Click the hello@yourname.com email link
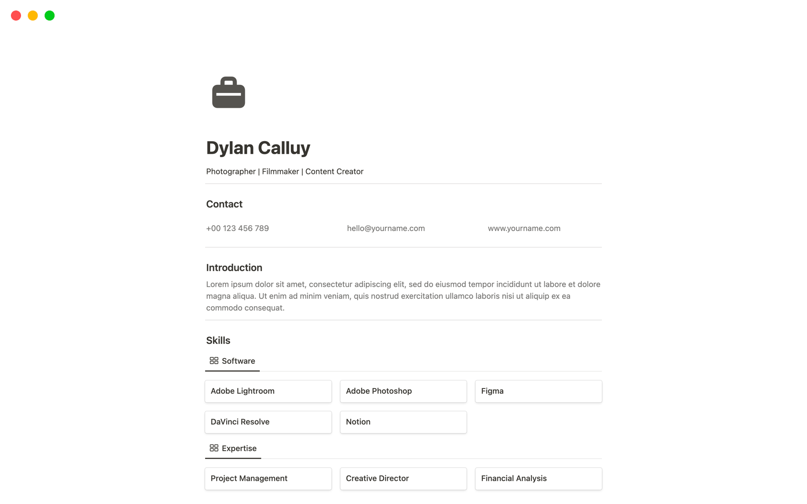The image size is (807, 504). click(386, 228)
